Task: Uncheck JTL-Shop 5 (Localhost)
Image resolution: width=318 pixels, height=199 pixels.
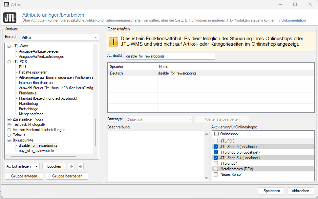Action: (216, 147)
